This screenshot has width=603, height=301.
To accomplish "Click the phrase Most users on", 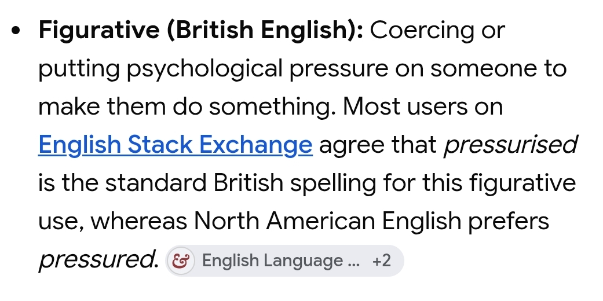I will 423,107.
